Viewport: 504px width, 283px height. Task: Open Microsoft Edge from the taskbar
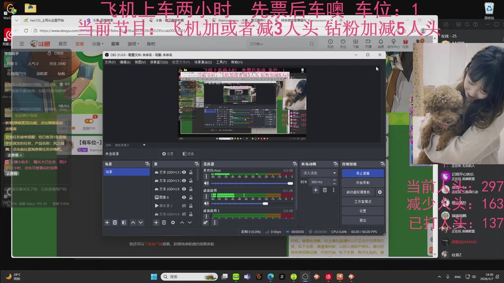point(270,277)
